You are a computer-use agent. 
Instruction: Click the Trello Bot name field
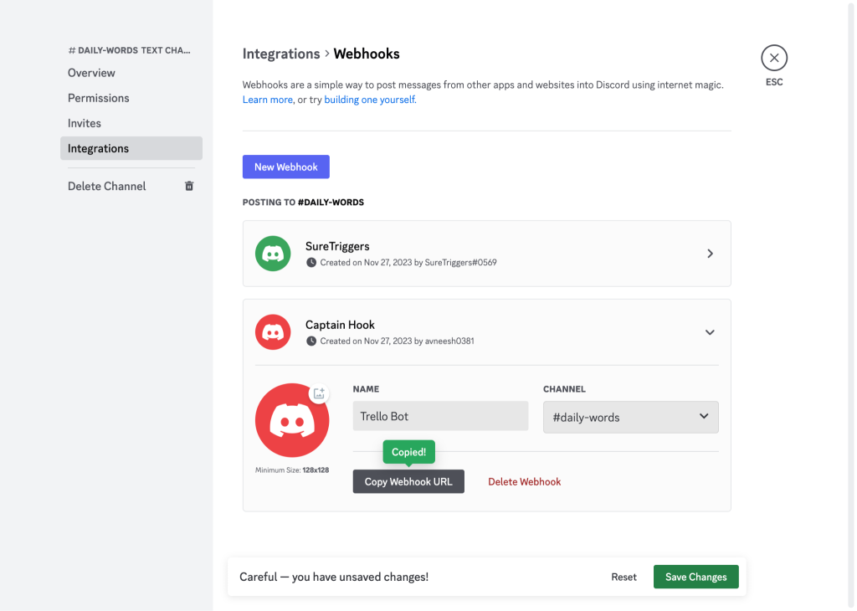tap(439, 416)
